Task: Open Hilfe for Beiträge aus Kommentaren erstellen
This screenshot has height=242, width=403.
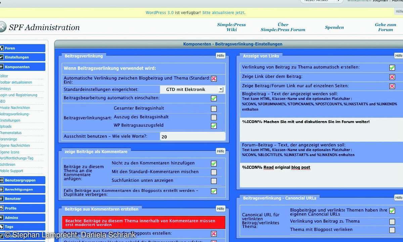Action: [221, 209]
